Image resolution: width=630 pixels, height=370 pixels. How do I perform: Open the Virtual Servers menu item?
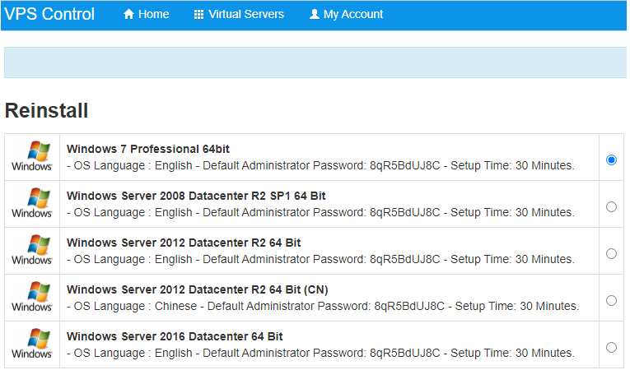click(245, 15)
